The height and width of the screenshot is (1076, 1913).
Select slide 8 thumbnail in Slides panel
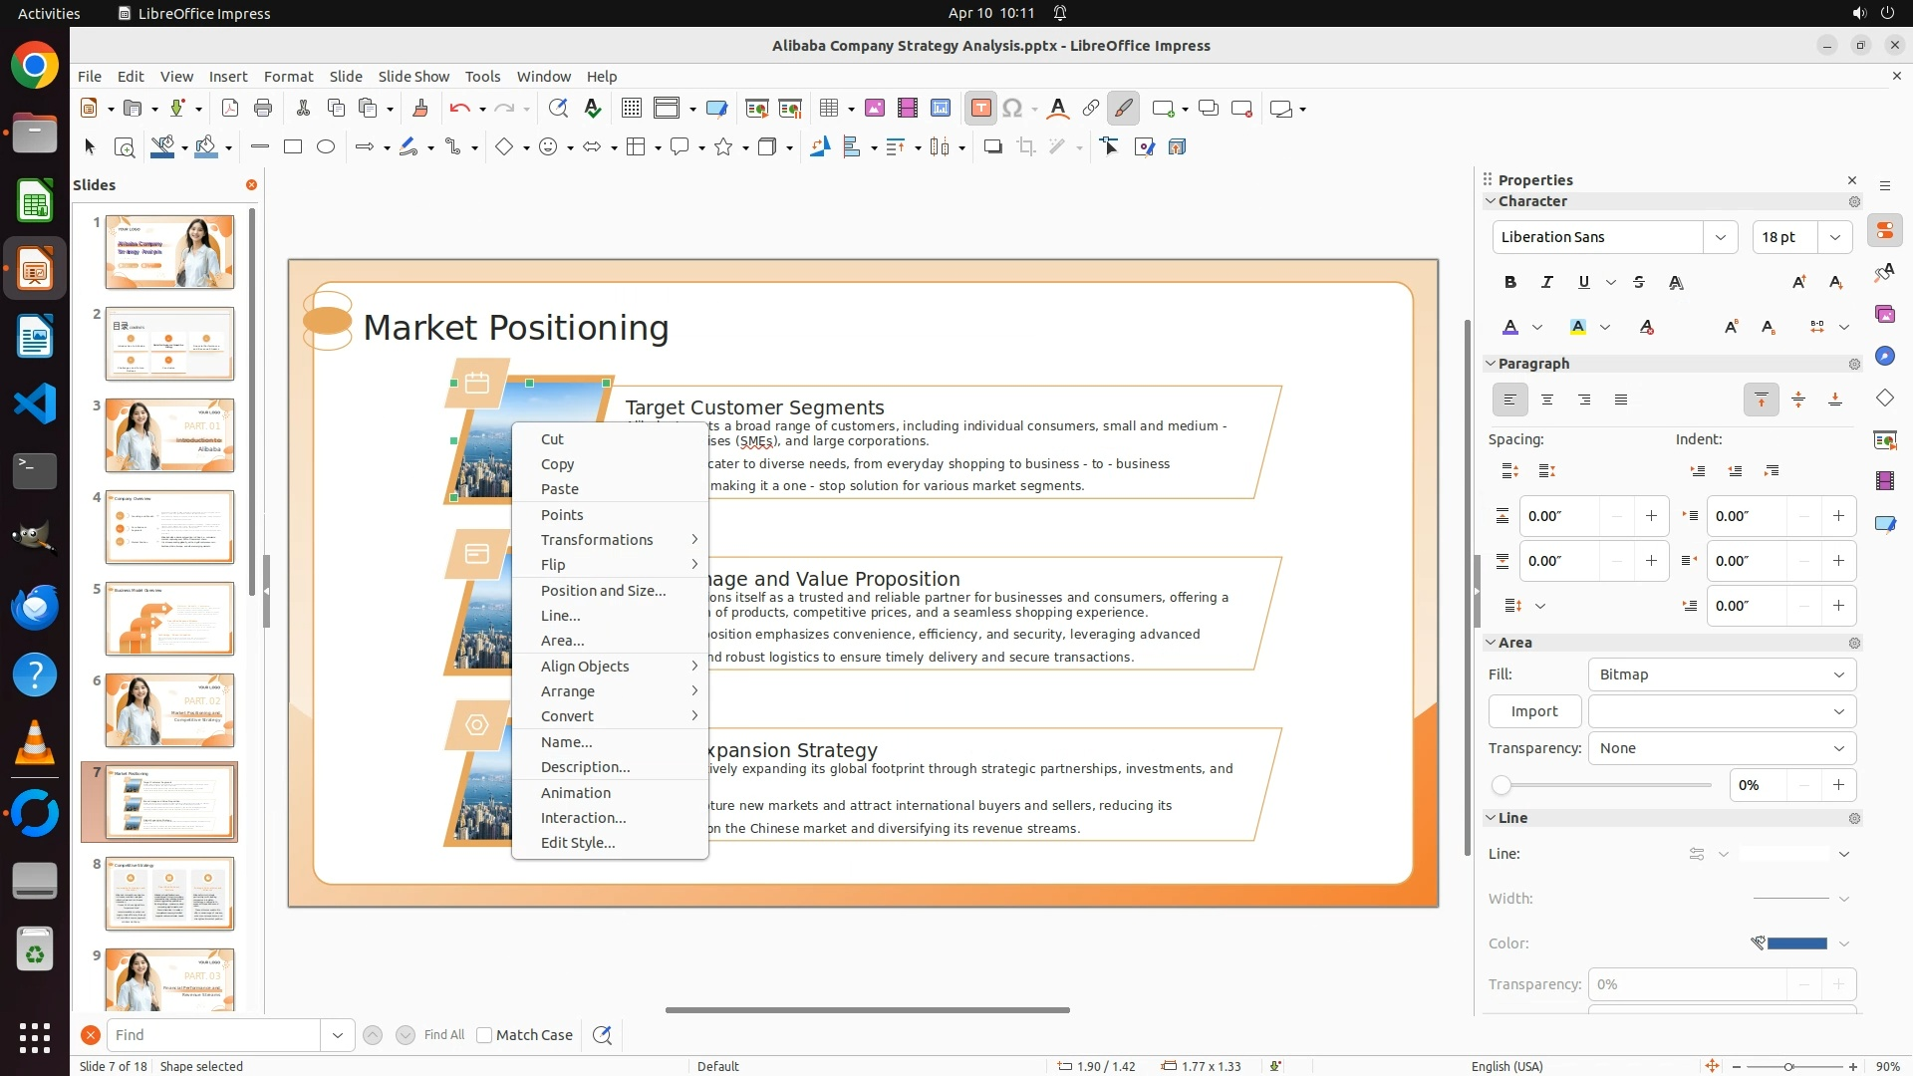(169, 894)
